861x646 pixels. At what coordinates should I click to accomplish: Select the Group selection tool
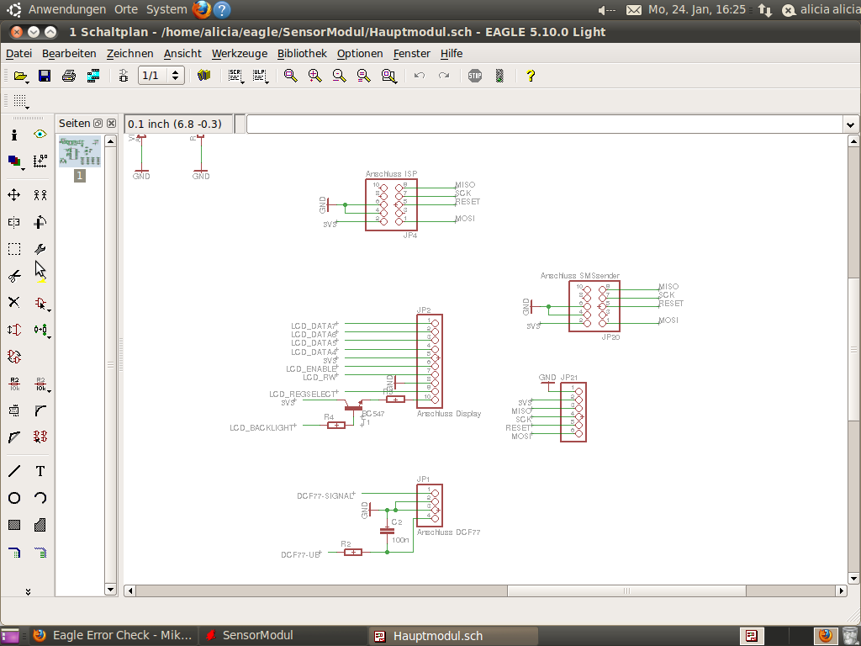(x=14, y=249)
